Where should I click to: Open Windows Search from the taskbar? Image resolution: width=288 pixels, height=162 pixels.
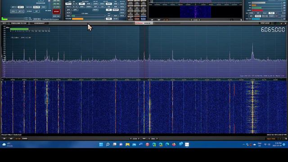[x=108, y=144]
